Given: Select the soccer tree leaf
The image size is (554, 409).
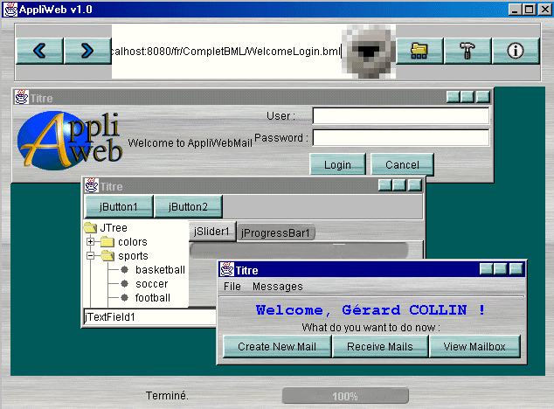Looking at the screenshot, I should 151,284.
